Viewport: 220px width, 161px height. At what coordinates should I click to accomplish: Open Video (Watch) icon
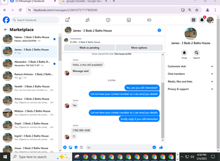click(108, 20)
